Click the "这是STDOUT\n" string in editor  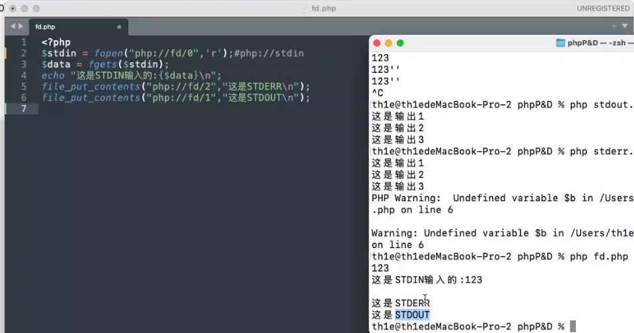[261, 98]
